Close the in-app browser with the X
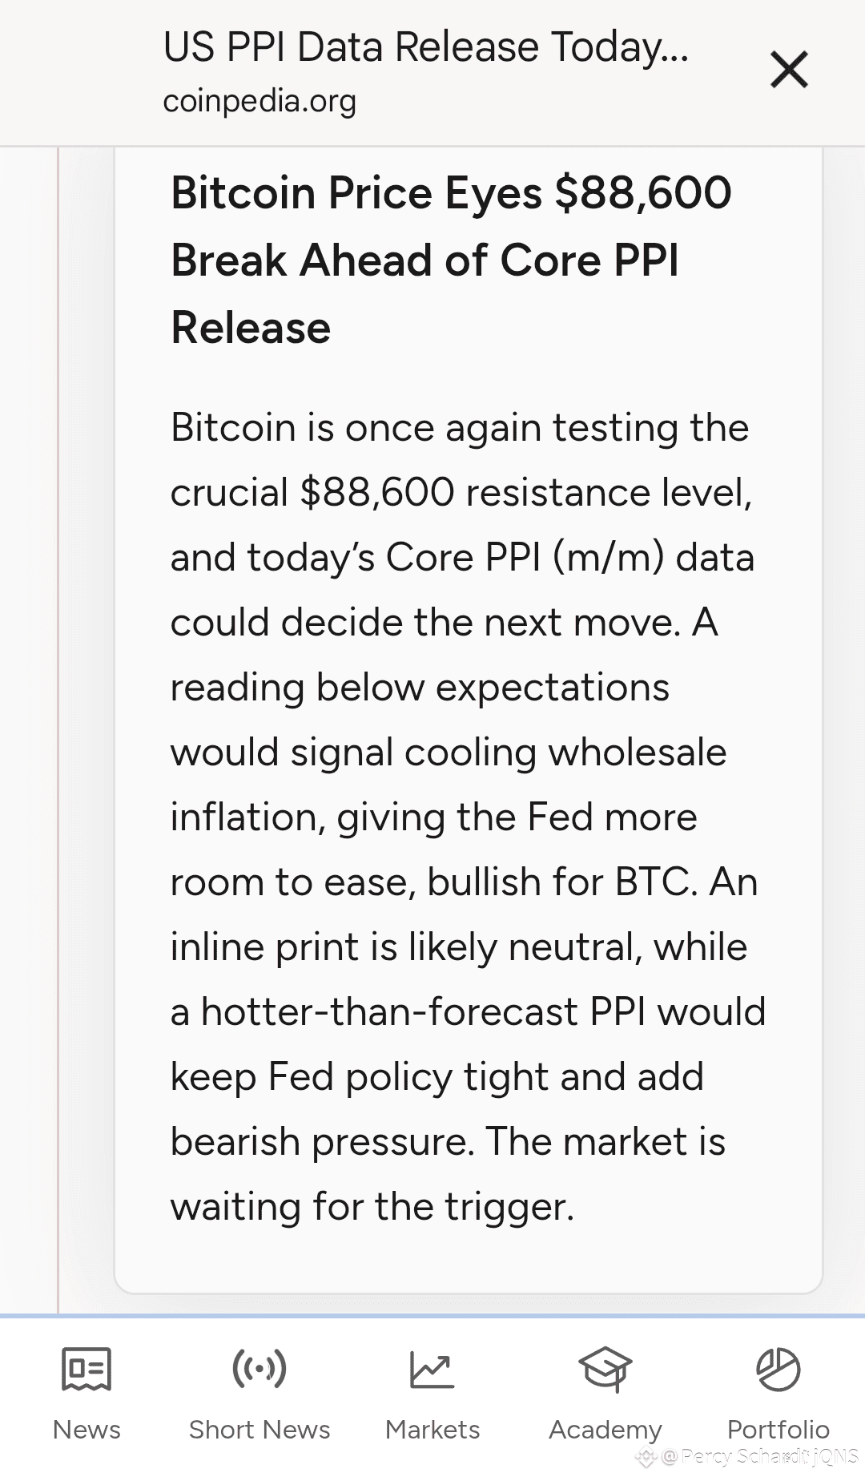The width and height of the screenshot is (865, 1477). click(789, 70)
